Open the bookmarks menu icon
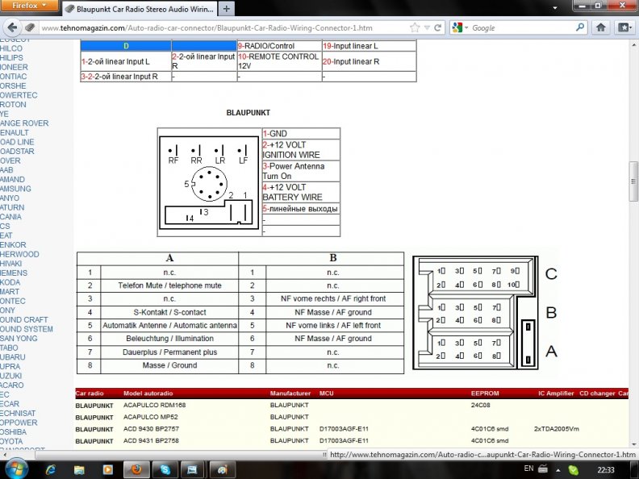Screen dimensions: 639x479 (624, 27)
